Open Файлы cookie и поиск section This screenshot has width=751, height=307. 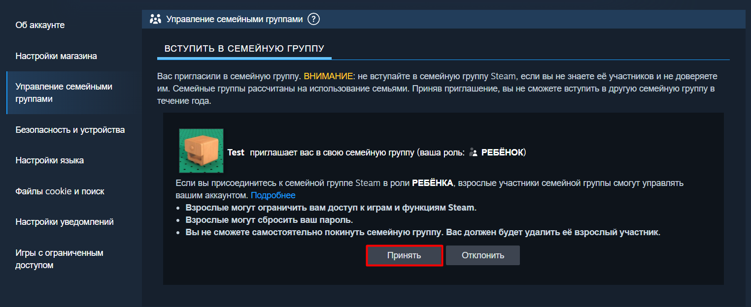tap(60, 191)
